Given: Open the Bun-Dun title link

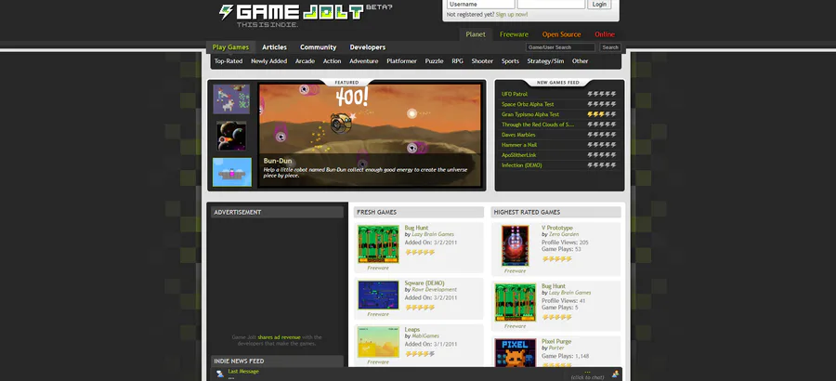Looking at the screenshot, I should coord(278,161).
